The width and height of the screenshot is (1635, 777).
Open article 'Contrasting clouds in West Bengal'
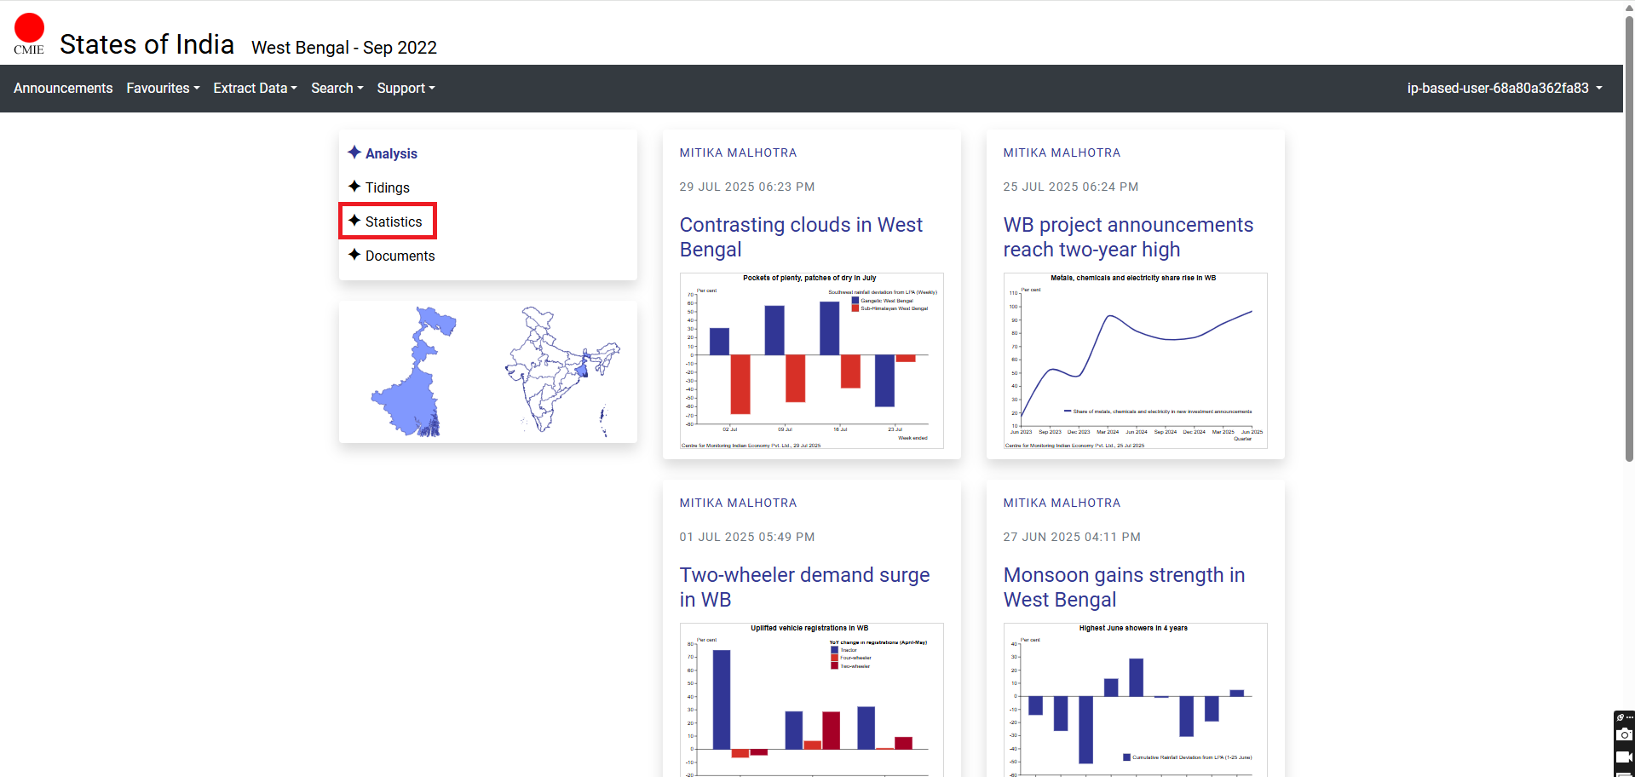click(x=800, y=237)
